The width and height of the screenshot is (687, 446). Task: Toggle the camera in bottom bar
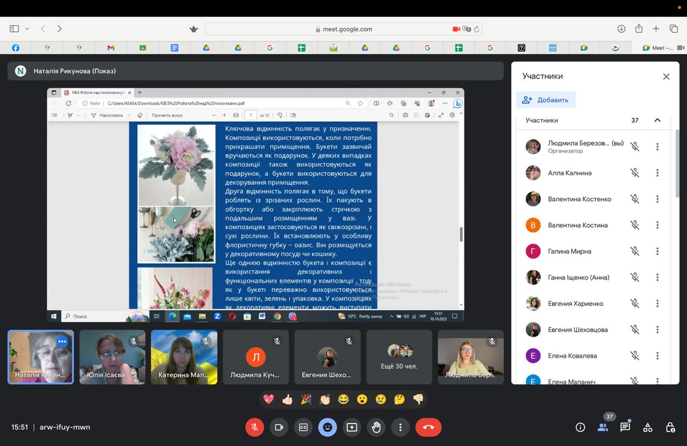(x=279, y=427)
